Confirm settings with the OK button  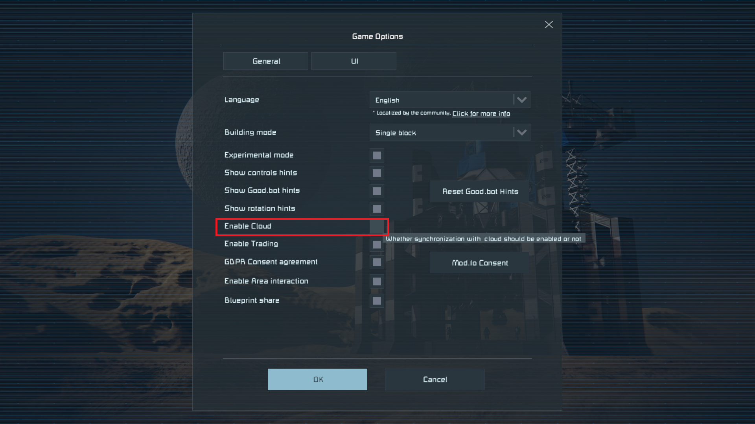click(317, 379)
